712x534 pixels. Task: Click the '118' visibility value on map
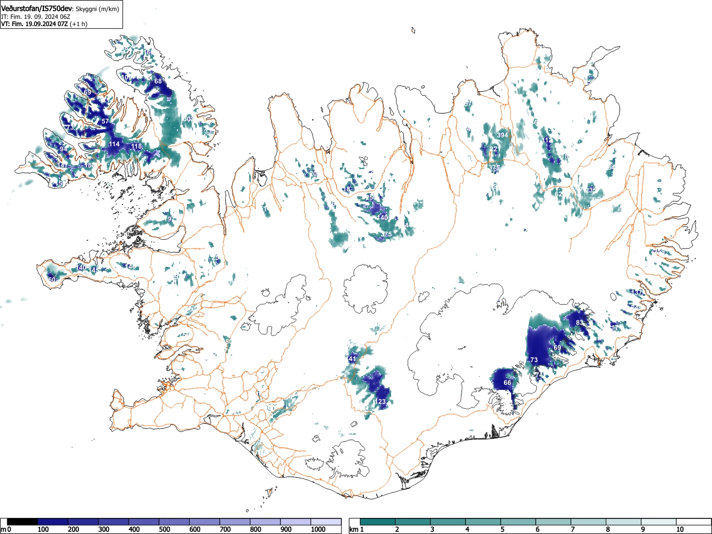coord(136,146)
